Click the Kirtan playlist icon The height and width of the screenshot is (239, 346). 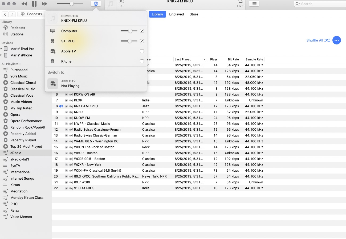6,185
